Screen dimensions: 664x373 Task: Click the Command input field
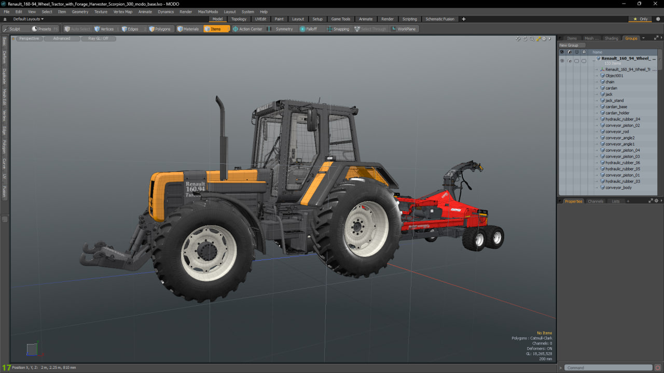click(608, 368)
